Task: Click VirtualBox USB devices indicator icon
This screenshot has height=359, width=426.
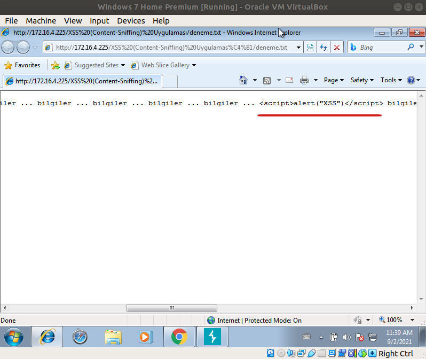Action: point(312,353)
